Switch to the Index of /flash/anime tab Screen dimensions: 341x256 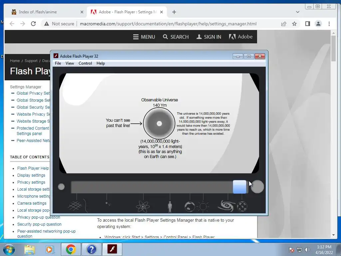tap(38, 12)
